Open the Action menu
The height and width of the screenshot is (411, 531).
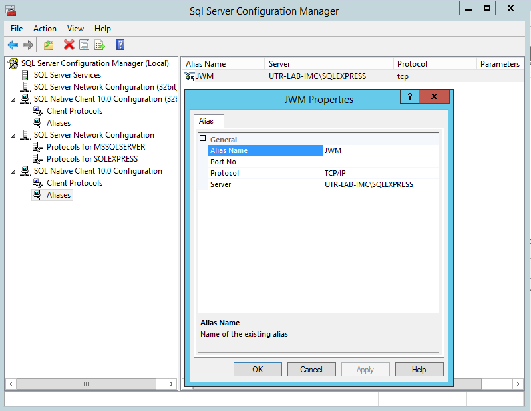click(45, 29)
